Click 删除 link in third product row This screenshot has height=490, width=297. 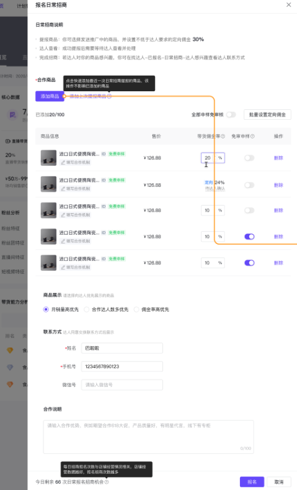coord(278,211)
